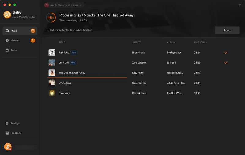Image resolution: width=245 pixels, height=155 pixels.
Task: Click the MP3 tag on Risk It All
Action: pyautogui.click(x=74, y=53)
